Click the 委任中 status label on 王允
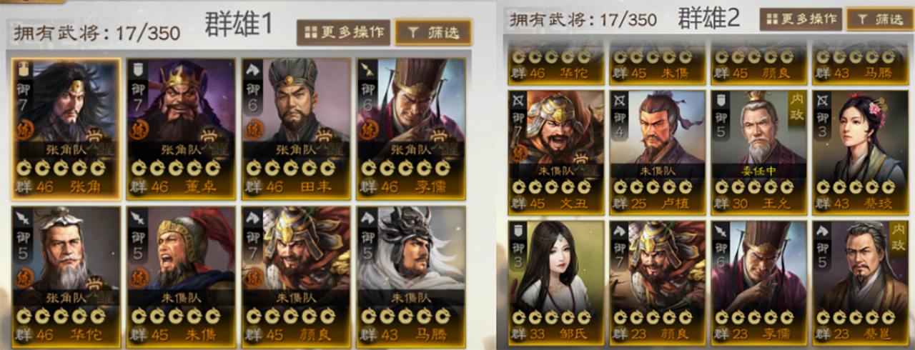 pos(759,171)
